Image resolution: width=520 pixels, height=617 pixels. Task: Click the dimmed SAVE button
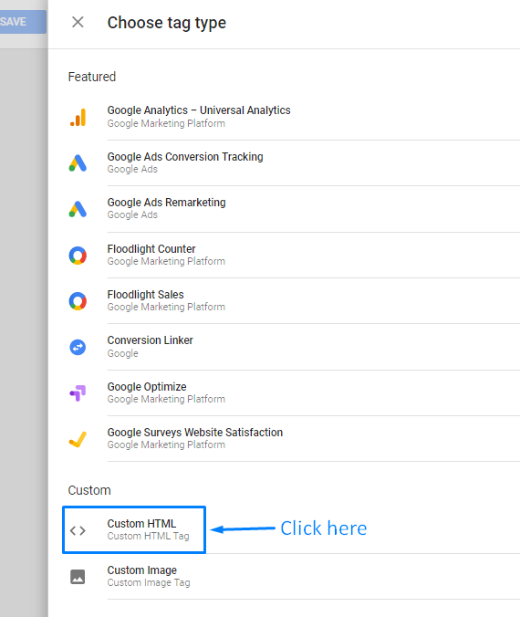pos(23,22)
